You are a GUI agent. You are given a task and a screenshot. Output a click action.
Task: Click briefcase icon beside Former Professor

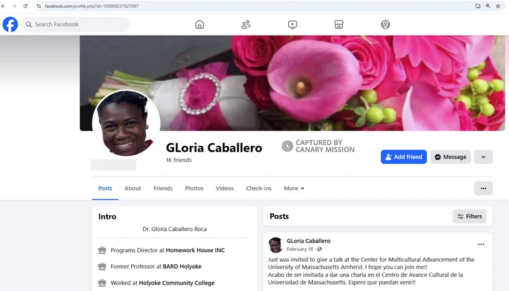click(102, 267)
